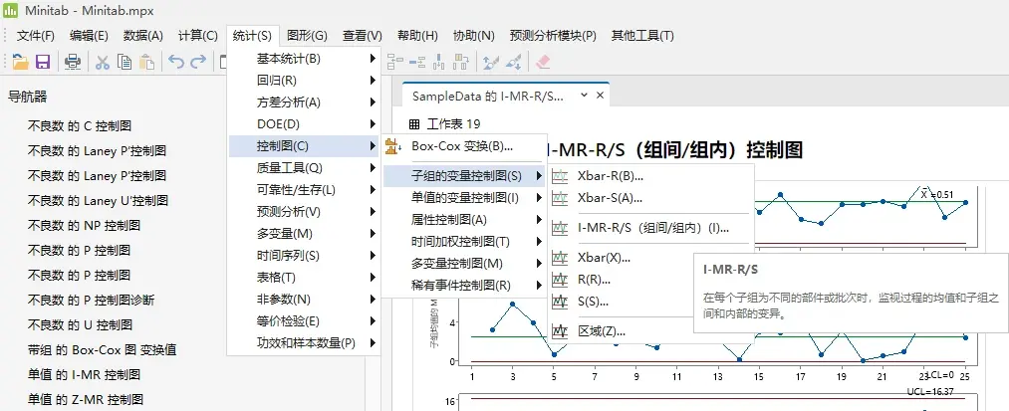The height and width of the screenshot is (411, 1009).
Task: Click the Copy icon in toolbar
Action: pos(125,62)
